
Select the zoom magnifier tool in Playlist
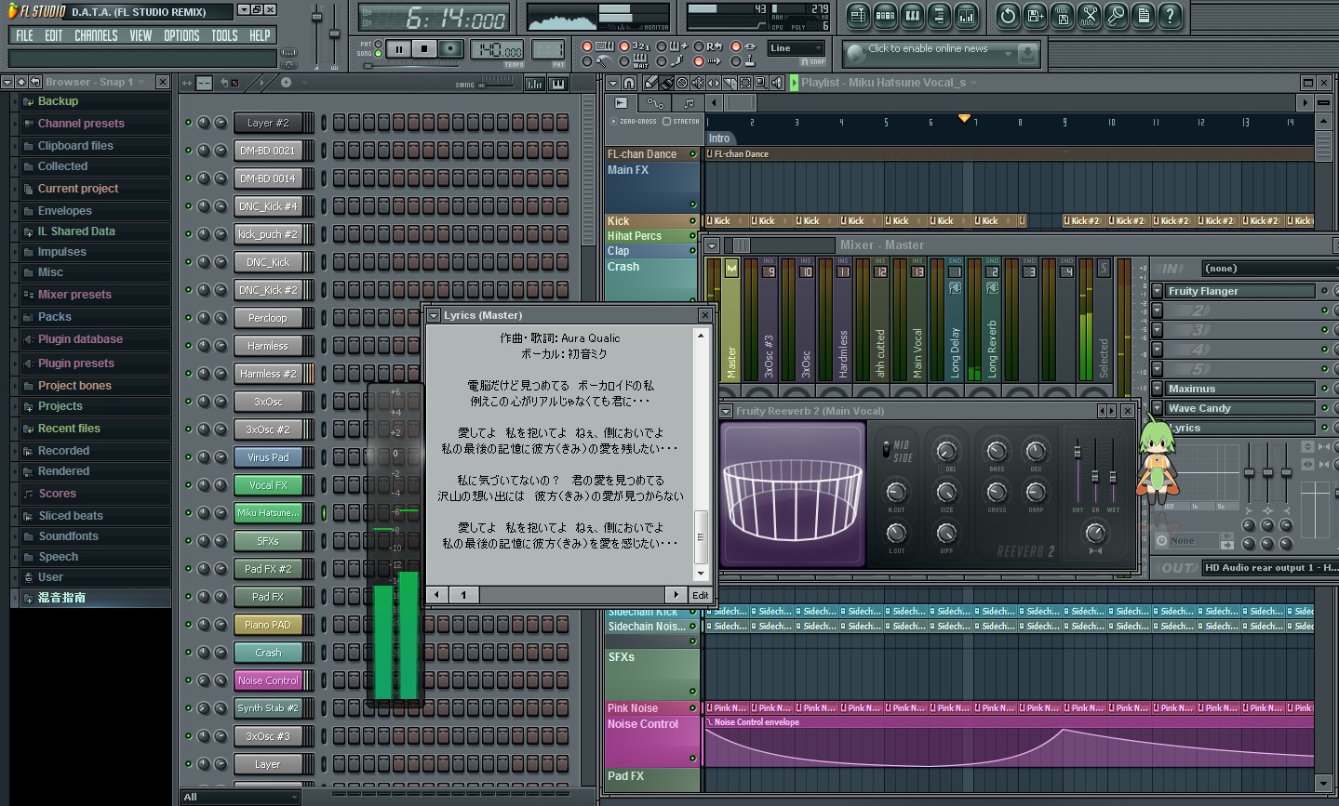pyautogui.click(x=761, y=83)
